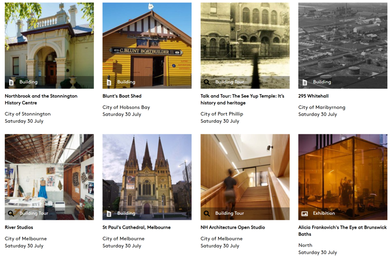
Task: Open Alicia Frankovich's The Eye at Brunswick Baths
Action: (343, 231)
